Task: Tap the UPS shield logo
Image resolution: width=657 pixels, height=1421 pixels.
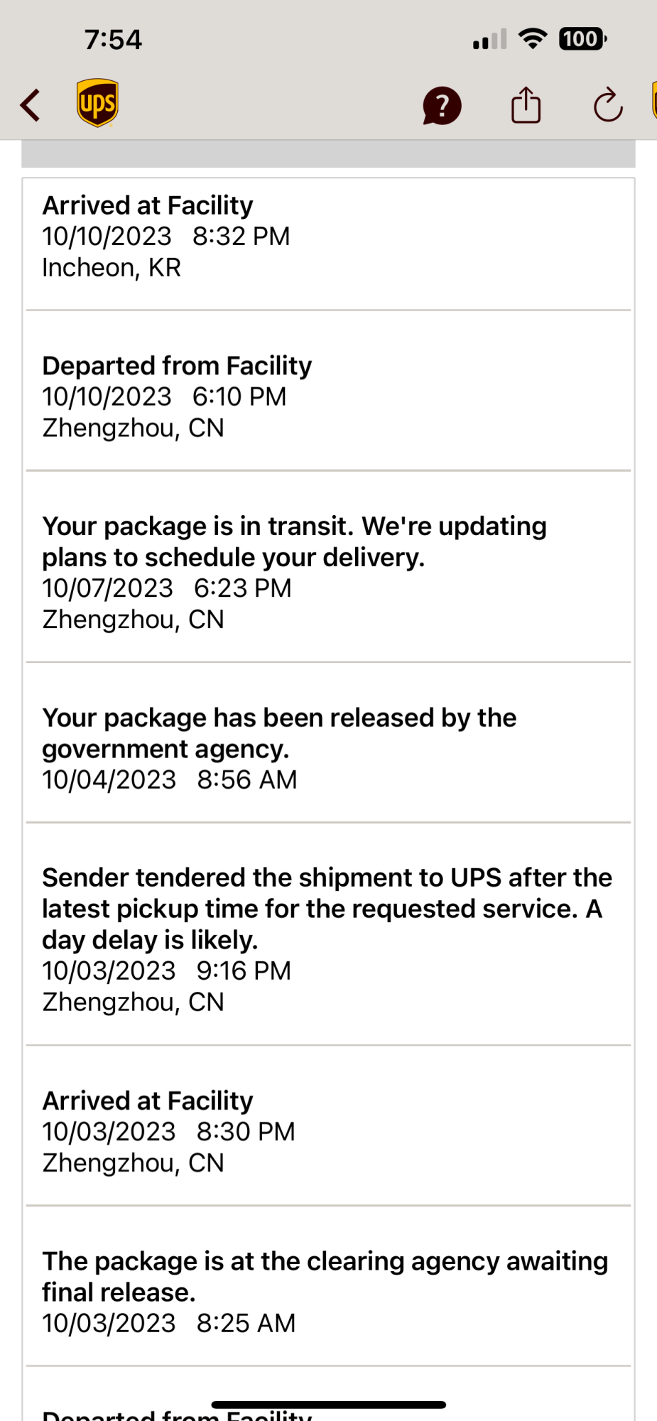Action: click(x=97, y=103)
